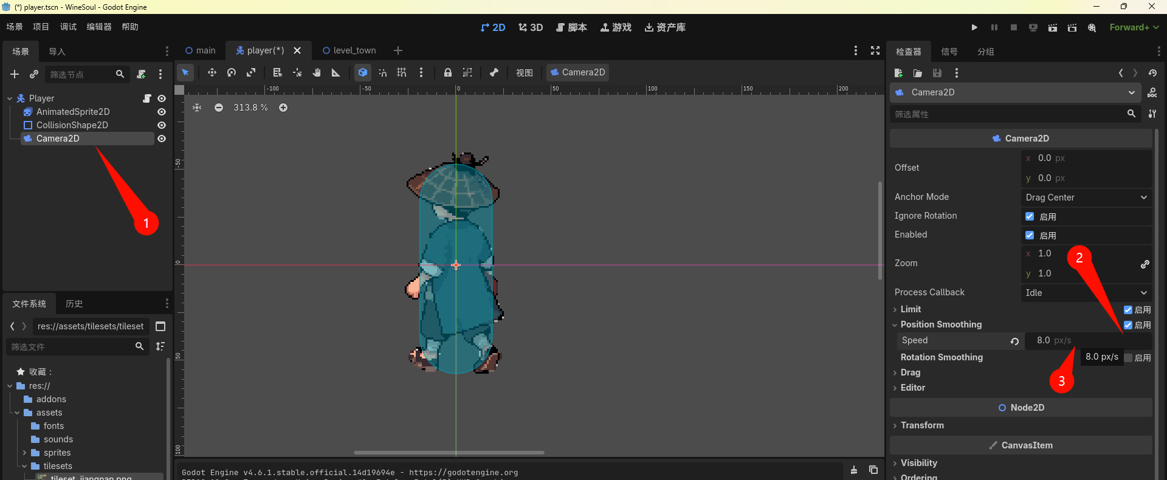Add a new child node with the plus icon
The width and height of the screenshot is (1167, 480).
click(15, 74)
